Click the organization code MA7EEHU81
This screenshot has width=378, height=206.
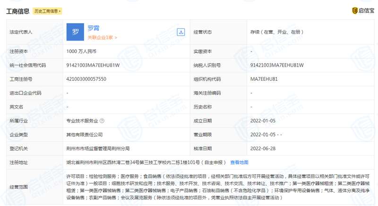[x=267, y=79]
